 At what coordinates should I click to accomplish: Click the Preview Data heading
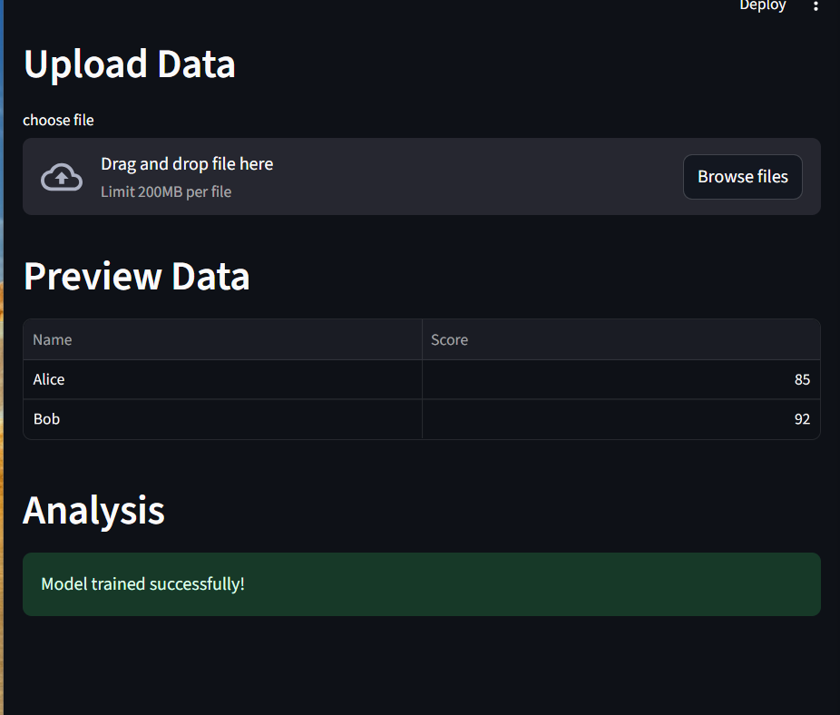click(137, 277)
